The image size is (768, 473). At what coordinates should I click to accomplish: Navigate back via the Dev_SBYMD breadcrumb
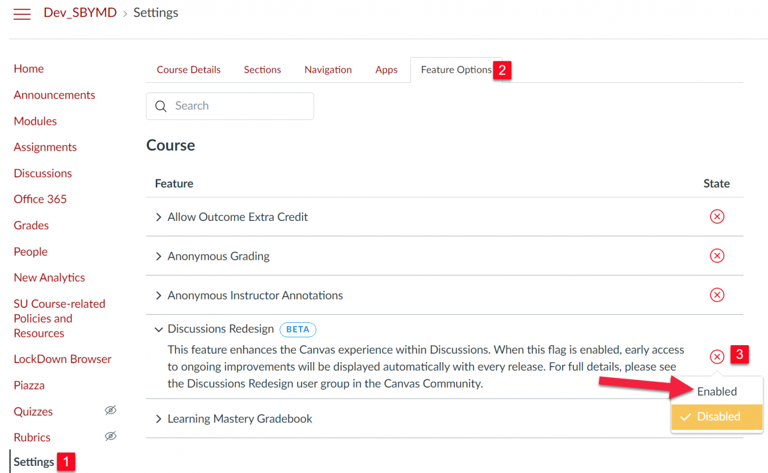[x=80, y=12]
